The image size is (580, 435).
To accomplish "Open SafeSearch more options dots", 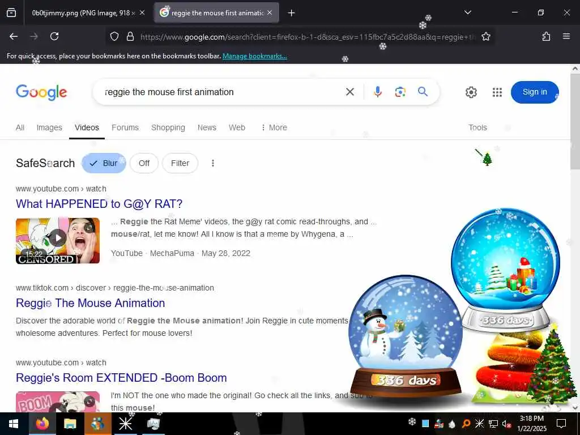I will (213, 163).
